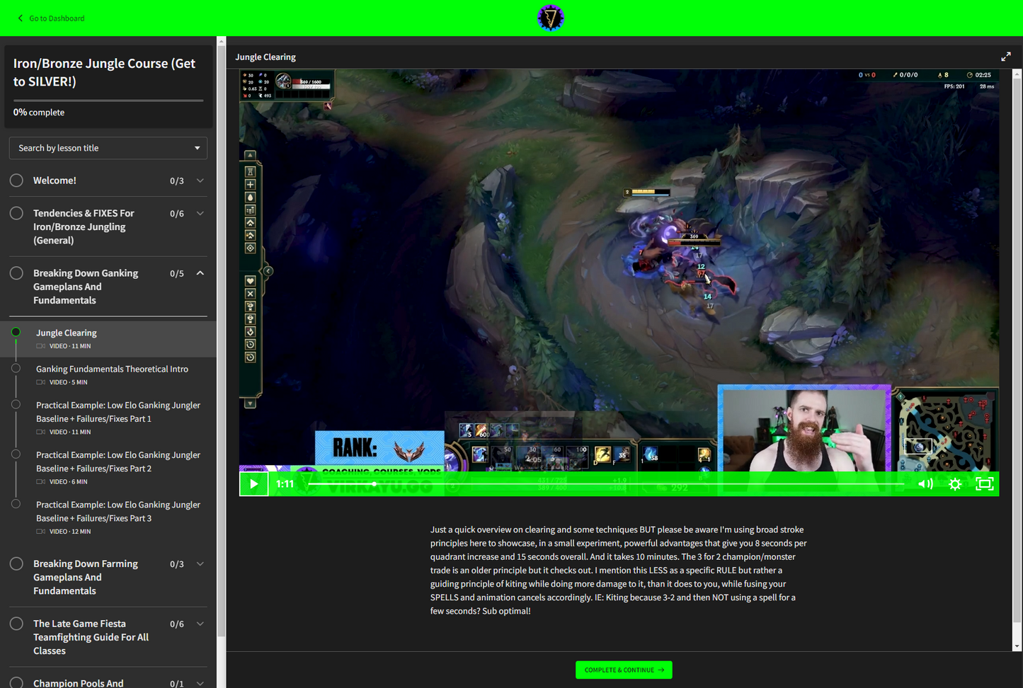1023x688 pixels.
Task: Mute the video with the volume icon
Action: (925, 484)
